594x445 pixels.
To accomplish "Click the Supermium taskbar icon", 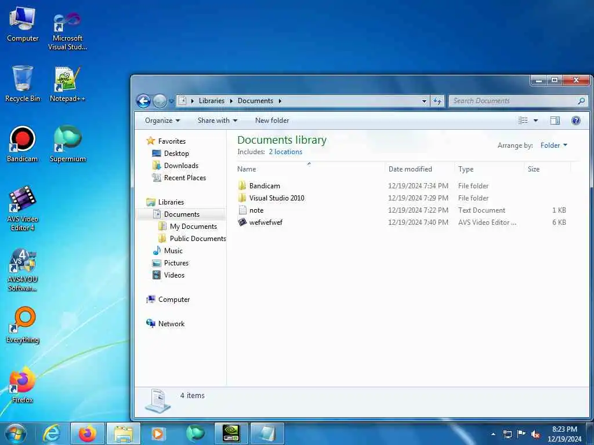I will pos(195,433).
